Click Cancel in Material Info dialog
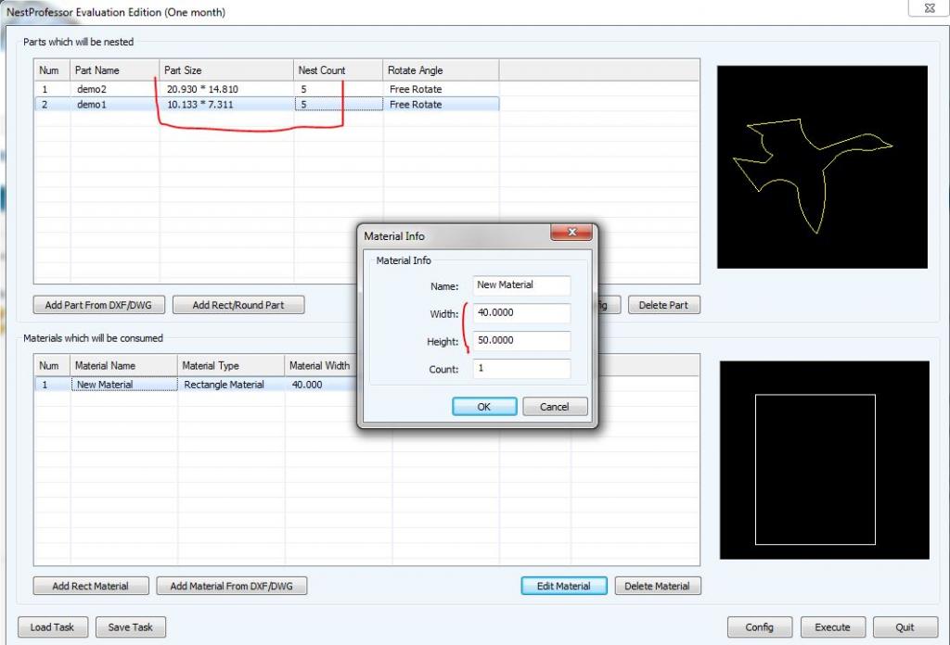 (554, 407)
